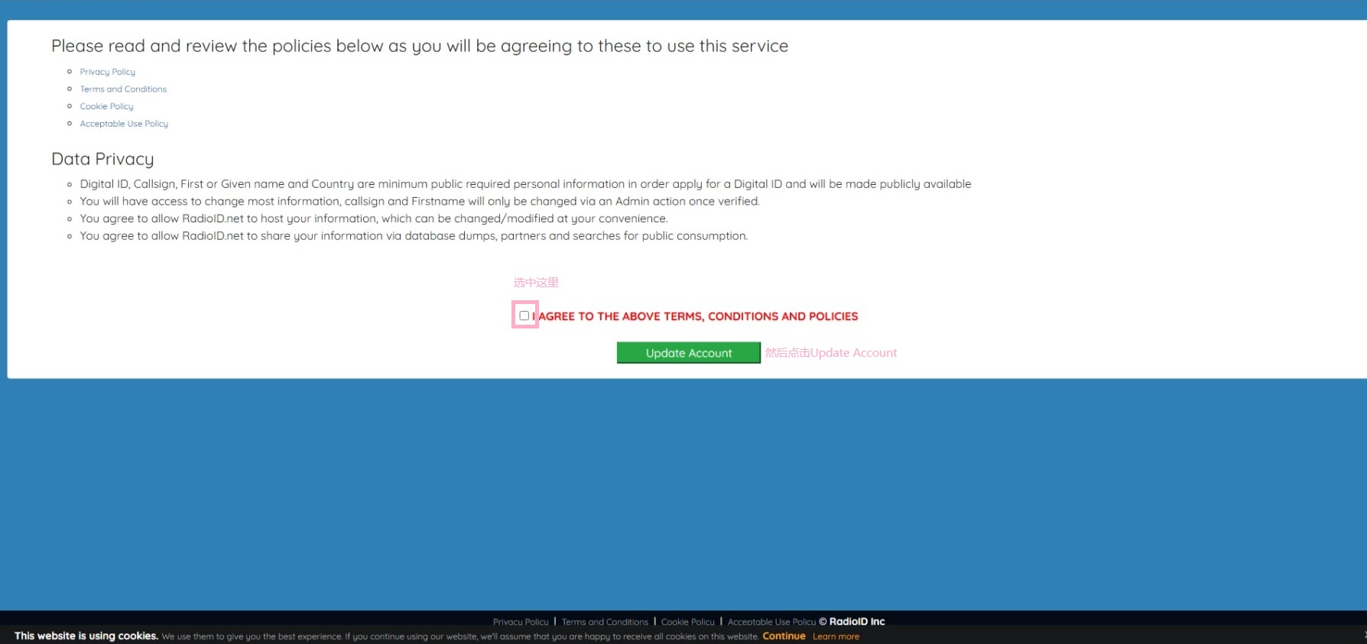
Task: Click the footer Privacy Policy link
Action: 521,622
